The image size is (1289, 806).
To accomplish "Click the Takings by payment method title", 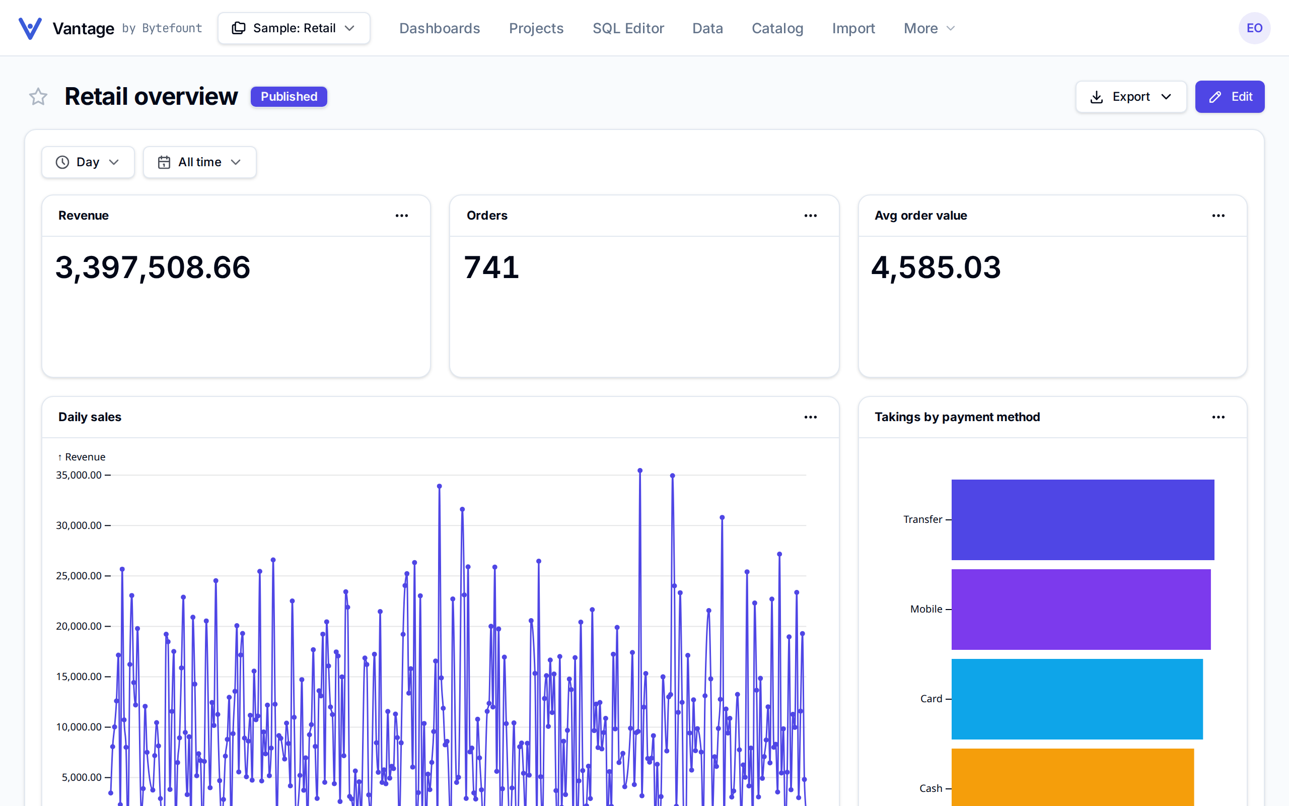I will pyautogui.click(x=957, y=417).
